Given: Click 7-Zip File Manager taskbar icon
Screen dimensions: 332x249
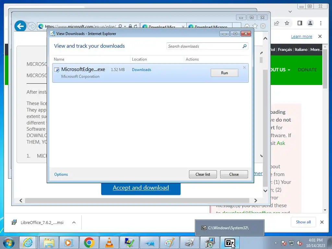Looking at the screenshot, I should point(230,243).
